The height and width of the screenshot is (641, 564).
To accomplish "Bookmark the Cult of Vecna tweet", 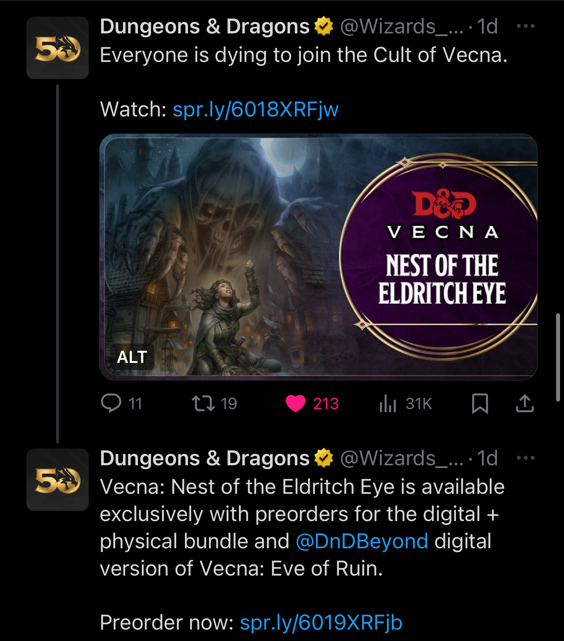I will (480, 403).
